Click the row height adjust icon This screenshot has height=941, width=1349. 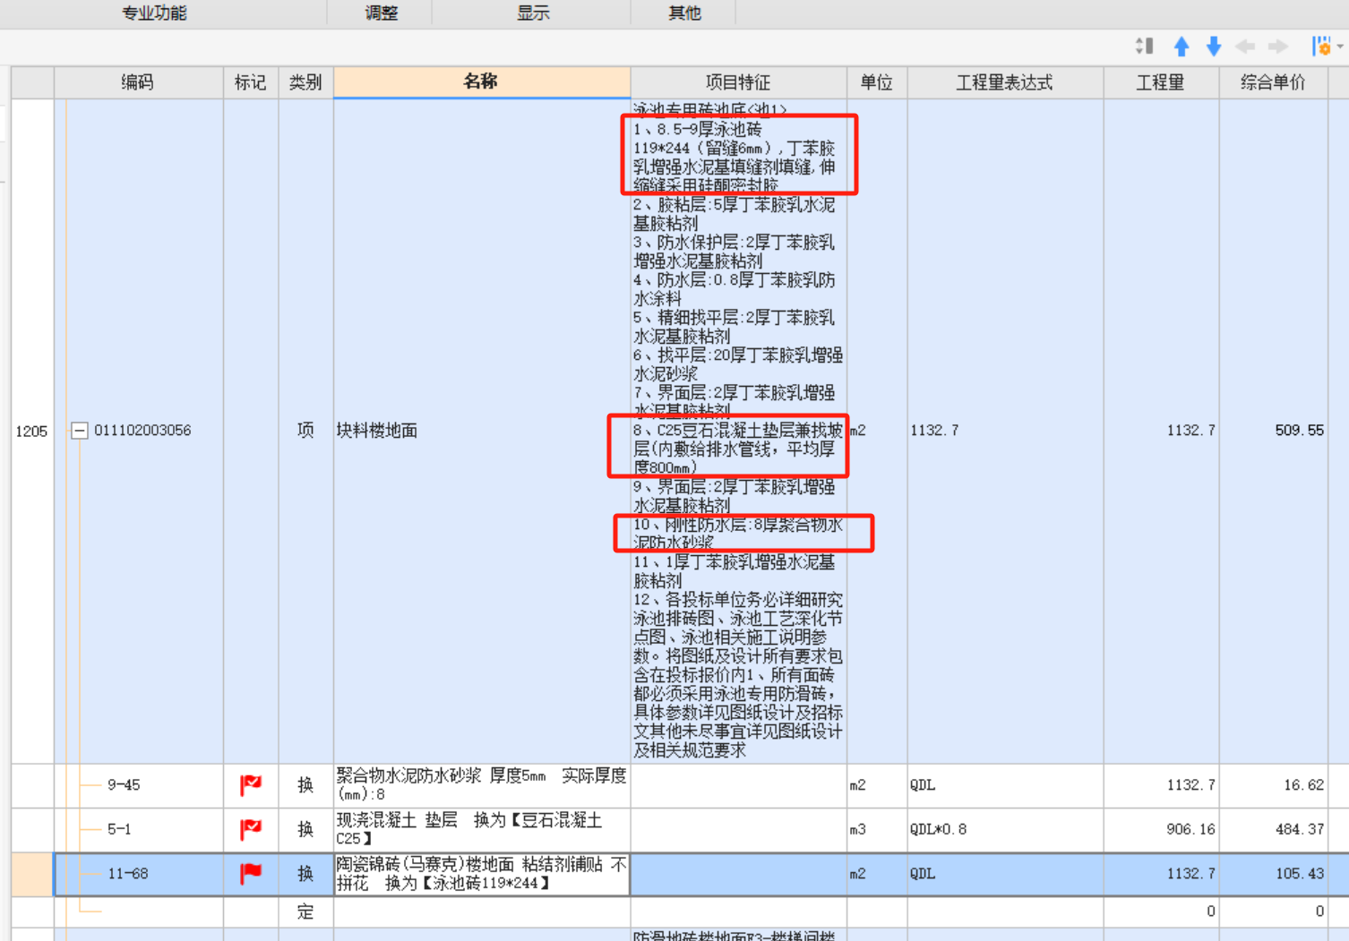[x=1144, y=47]
